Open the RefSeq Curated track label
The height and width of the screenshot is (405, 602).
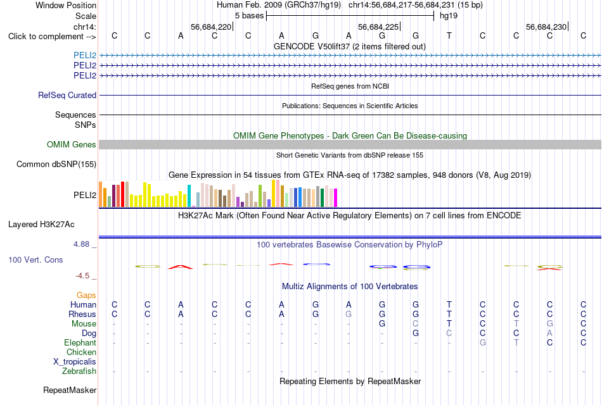tap(67, 95)
